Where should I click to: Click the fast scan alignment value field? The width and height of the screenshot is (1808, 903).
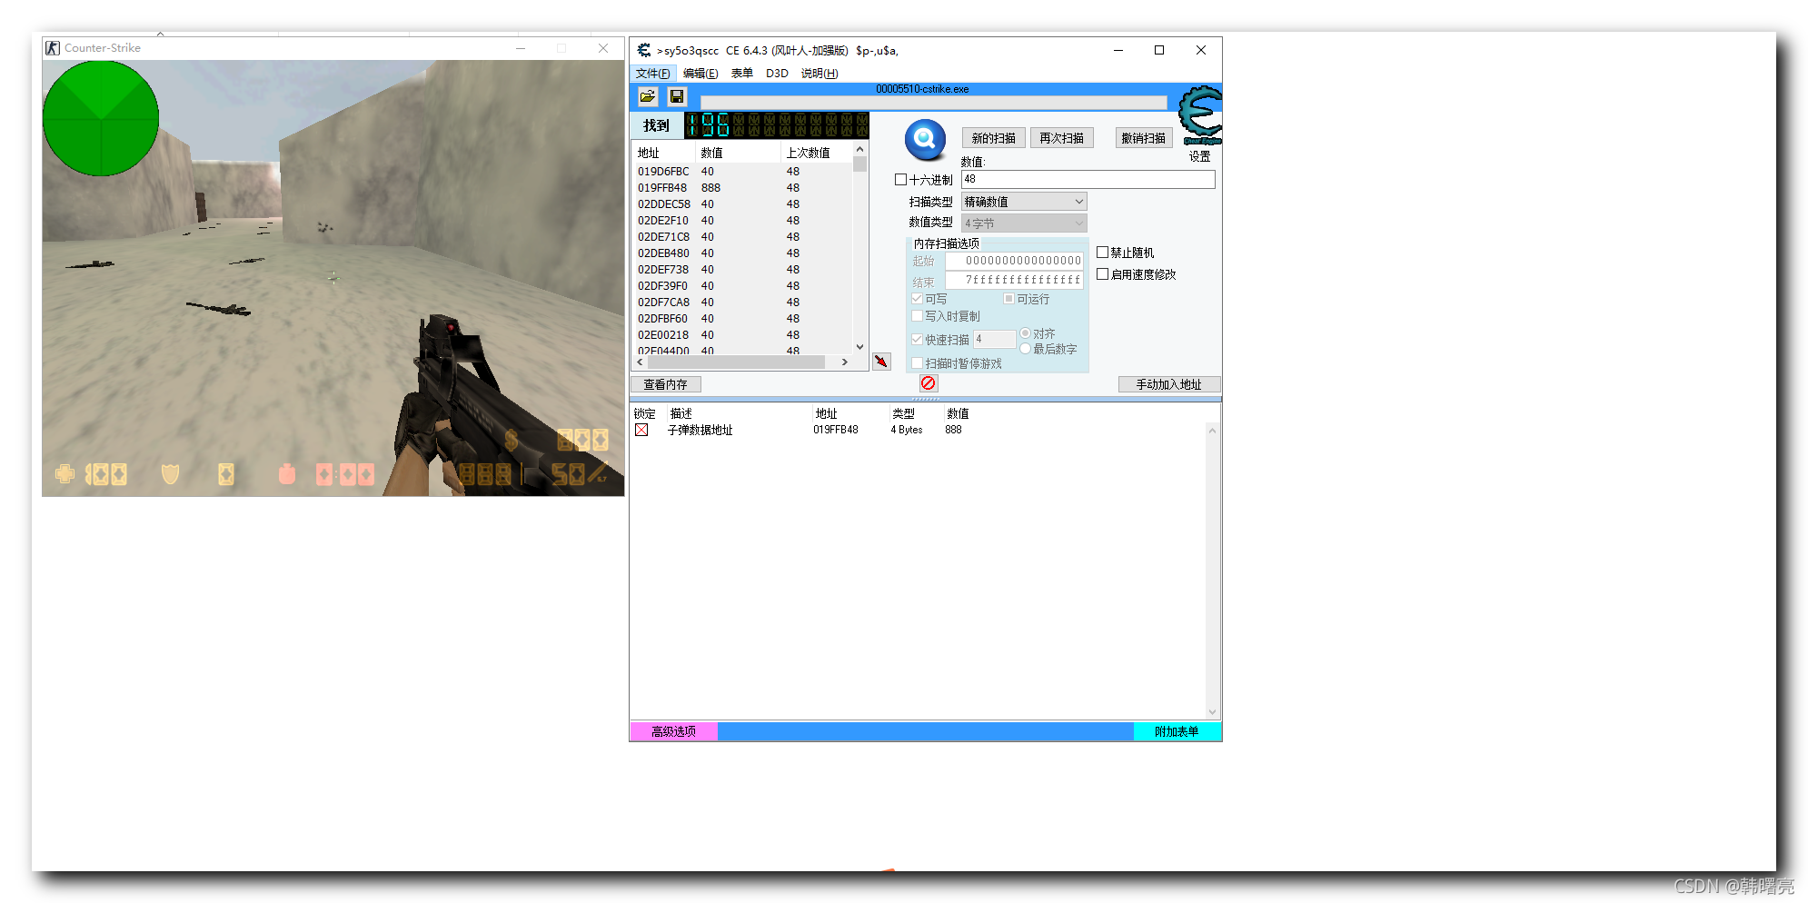994,340
